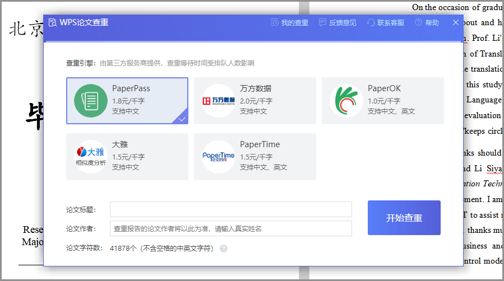Click the PaperOK hand logo icon
This screenshot has width=504, height=281.
[x=346, y=101]
